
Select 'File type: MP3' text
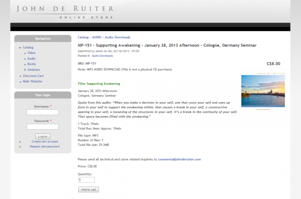click(88, 135)
